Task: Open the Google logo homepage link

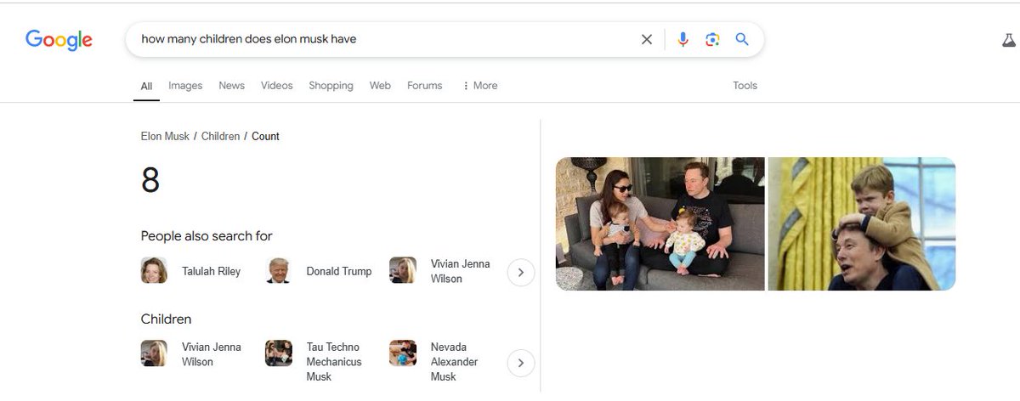Action: (59, 39)
